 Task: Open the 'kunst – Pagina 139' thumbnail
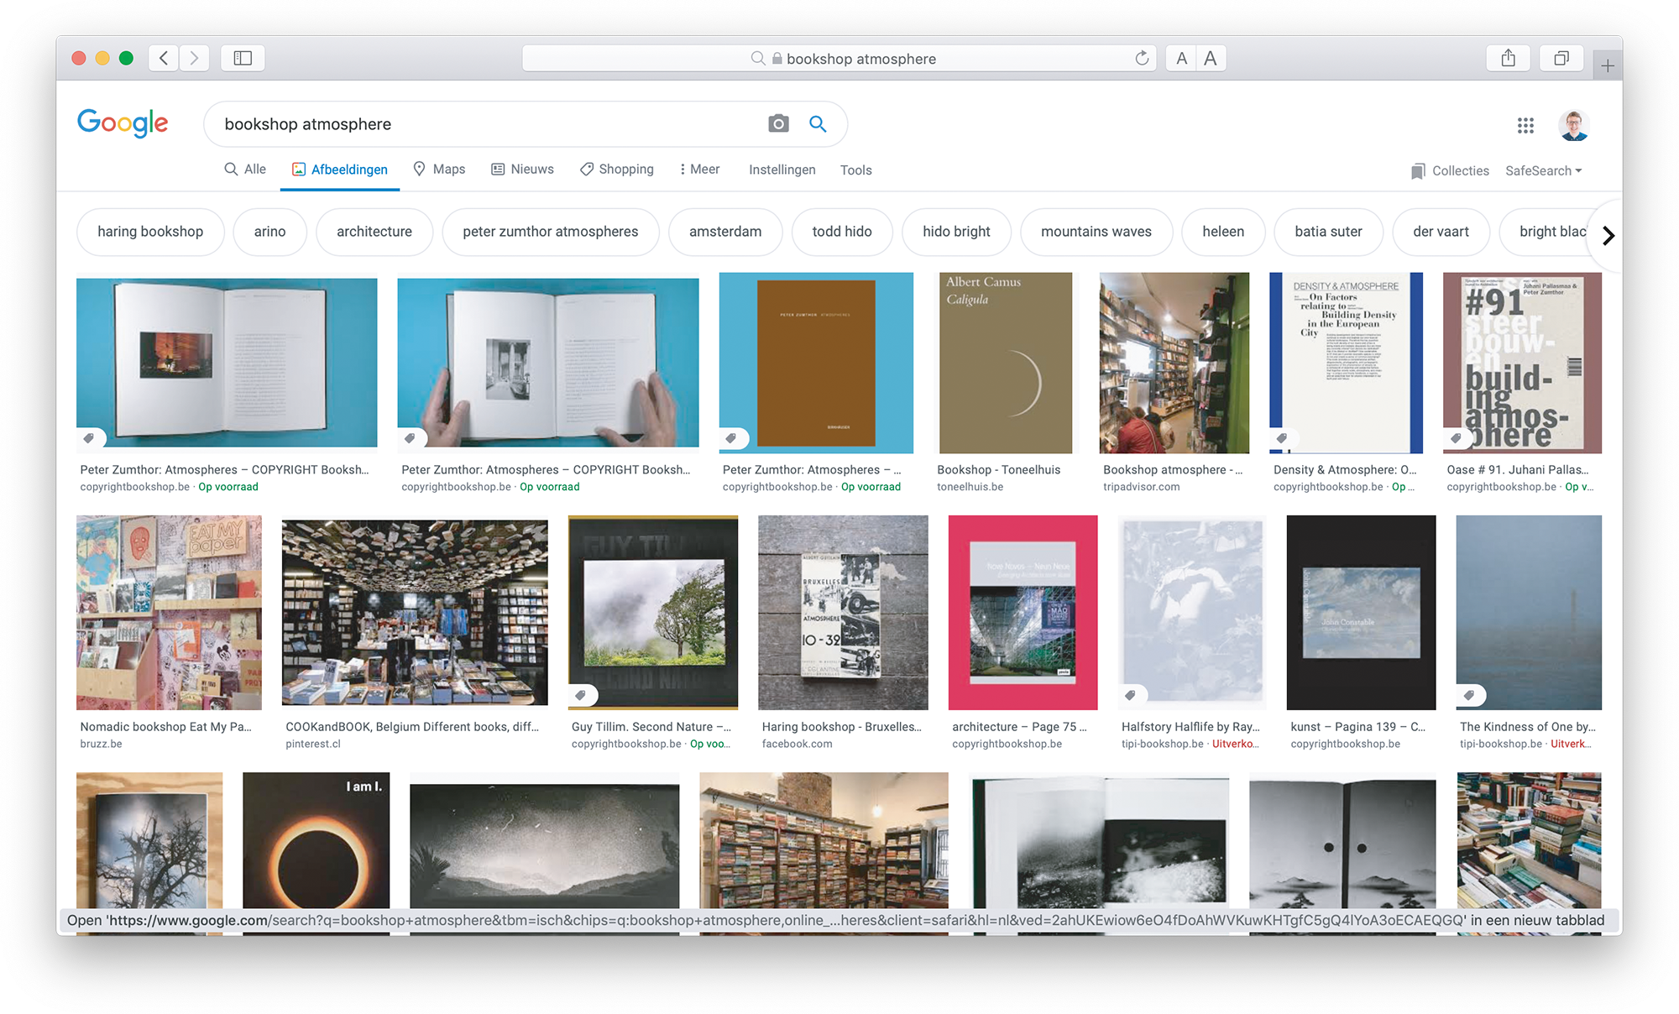point(1361,613)
